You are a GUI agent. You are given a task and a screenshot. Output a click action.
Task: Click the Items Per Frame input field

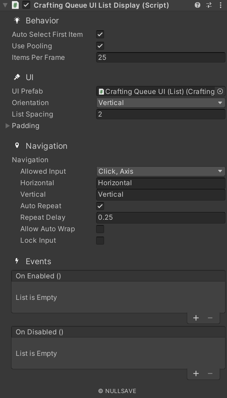160,57
